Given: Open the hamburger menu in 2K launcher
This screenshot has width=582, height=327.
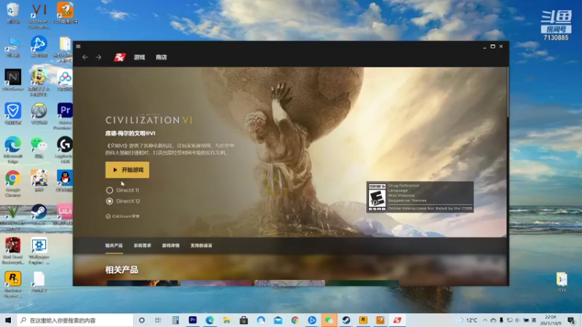Looking at the screenshot, I should point(78,47).
